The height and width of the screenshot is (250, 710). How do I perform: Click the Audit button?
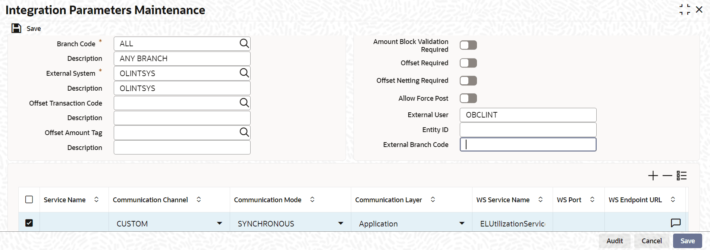(615, 241)
